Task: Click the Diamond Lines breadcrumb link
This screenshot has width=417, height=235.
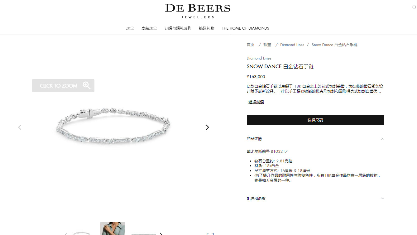Action: [292, 45]
